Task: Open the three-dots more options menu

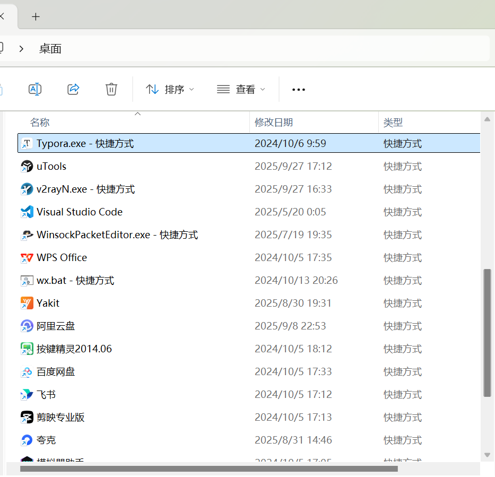Action: tap(298, 90)
